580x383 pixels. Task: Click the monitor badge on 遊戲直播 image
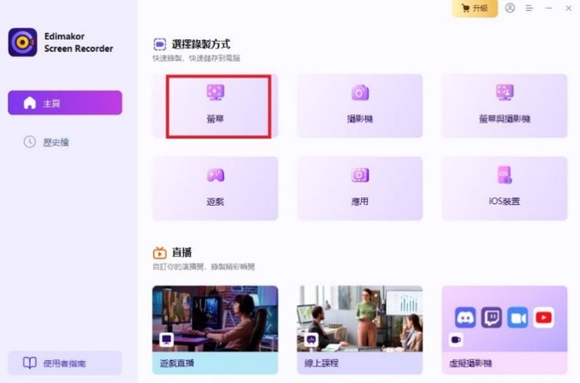click(x=166, y=340)
